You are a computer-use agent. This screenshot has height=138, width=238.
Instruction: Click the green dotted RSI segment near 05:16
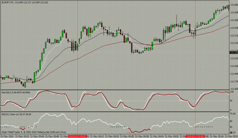pyautogui.click(x=219, y=121)
